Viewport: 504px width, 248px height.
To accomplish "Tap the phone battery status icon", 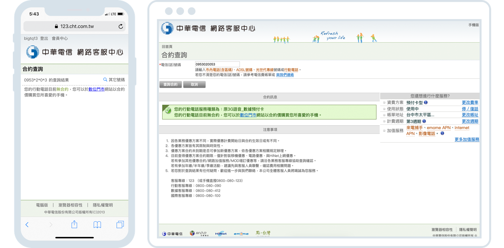I will [x=121, y=14].
